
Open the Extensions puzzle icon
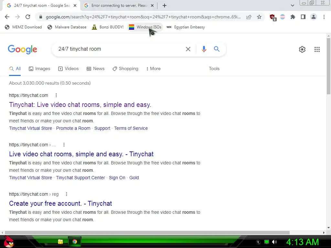(x=293, y=17)
